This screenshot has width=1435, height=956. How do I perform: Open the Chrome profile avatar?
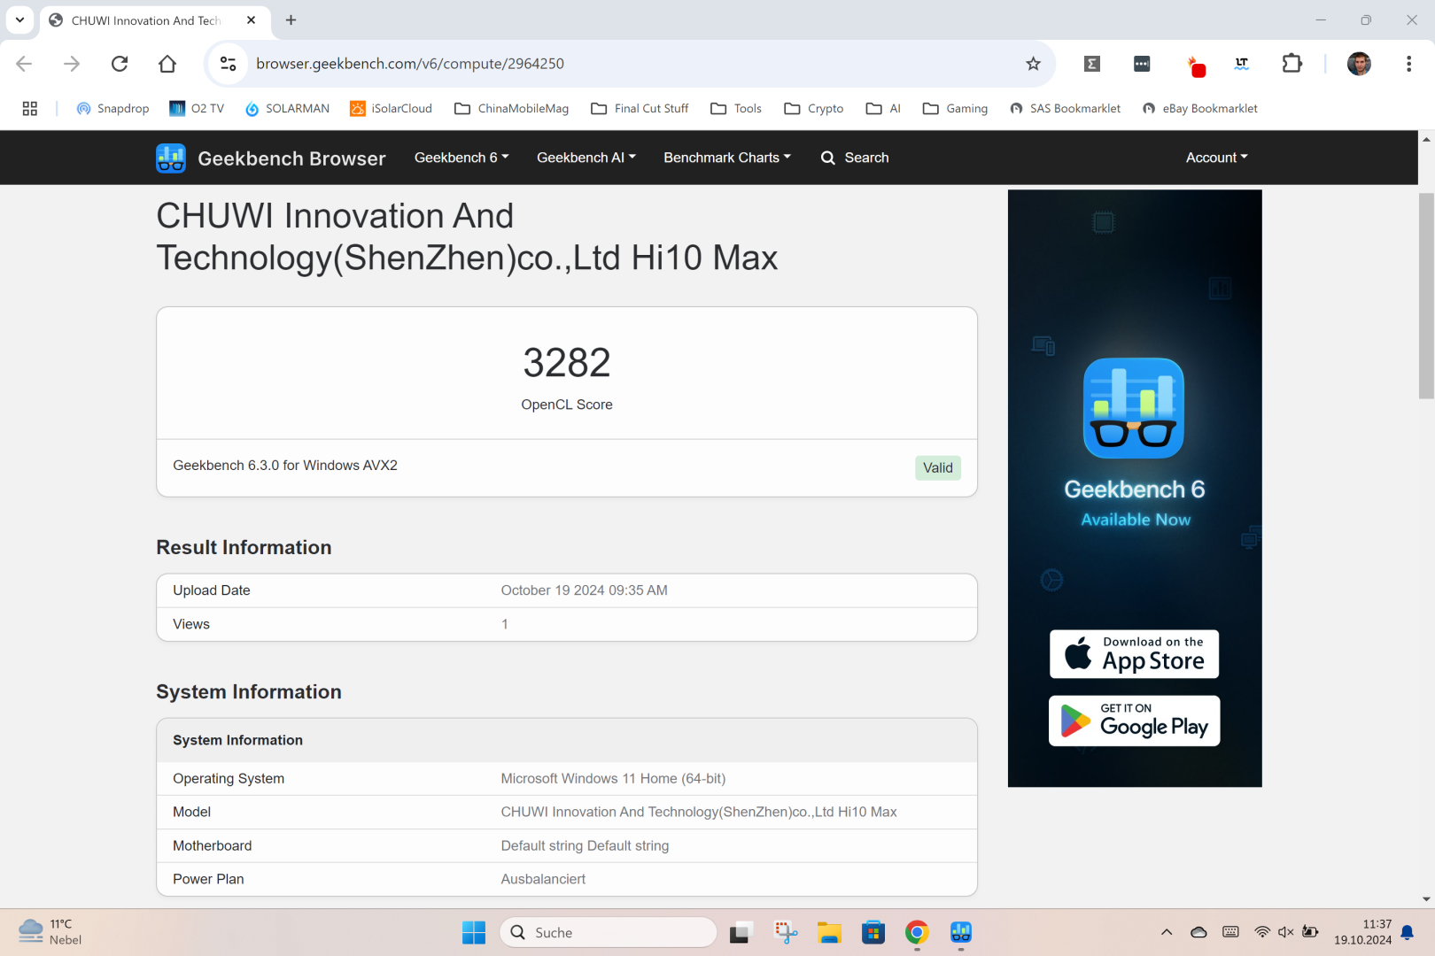click(x=1359, y=64)
